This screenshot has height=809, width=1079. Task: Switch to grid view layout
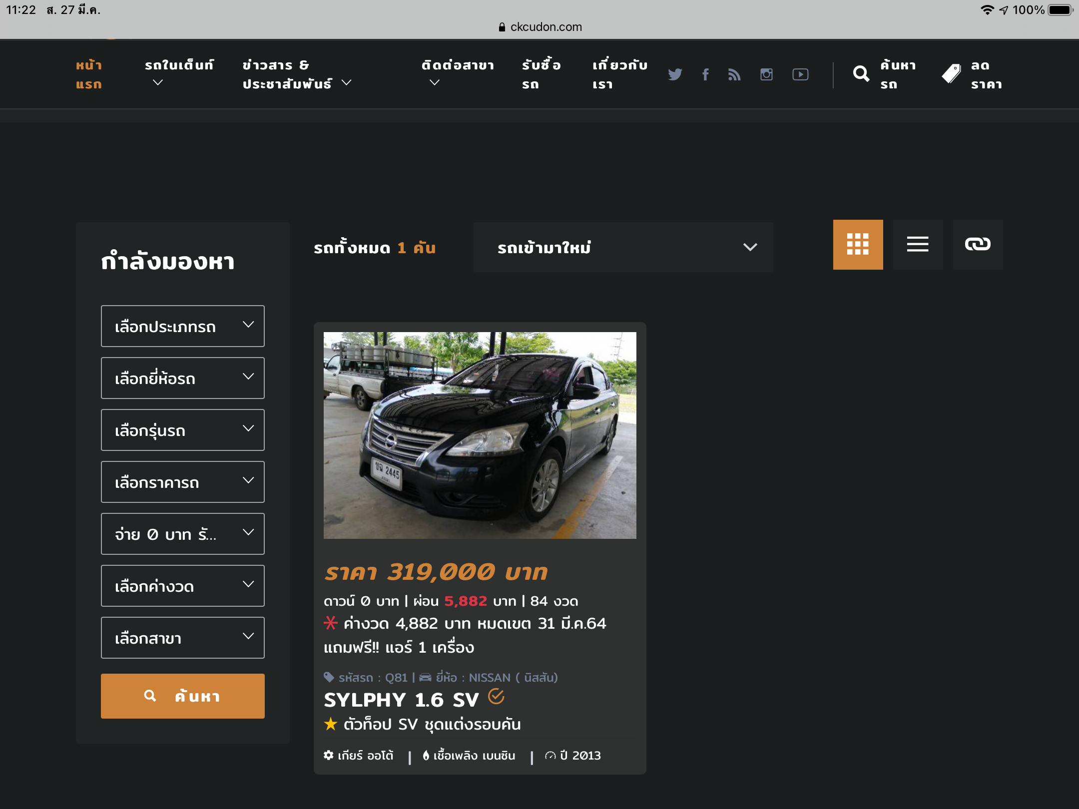pyautogui.click(x=858, y=244)
